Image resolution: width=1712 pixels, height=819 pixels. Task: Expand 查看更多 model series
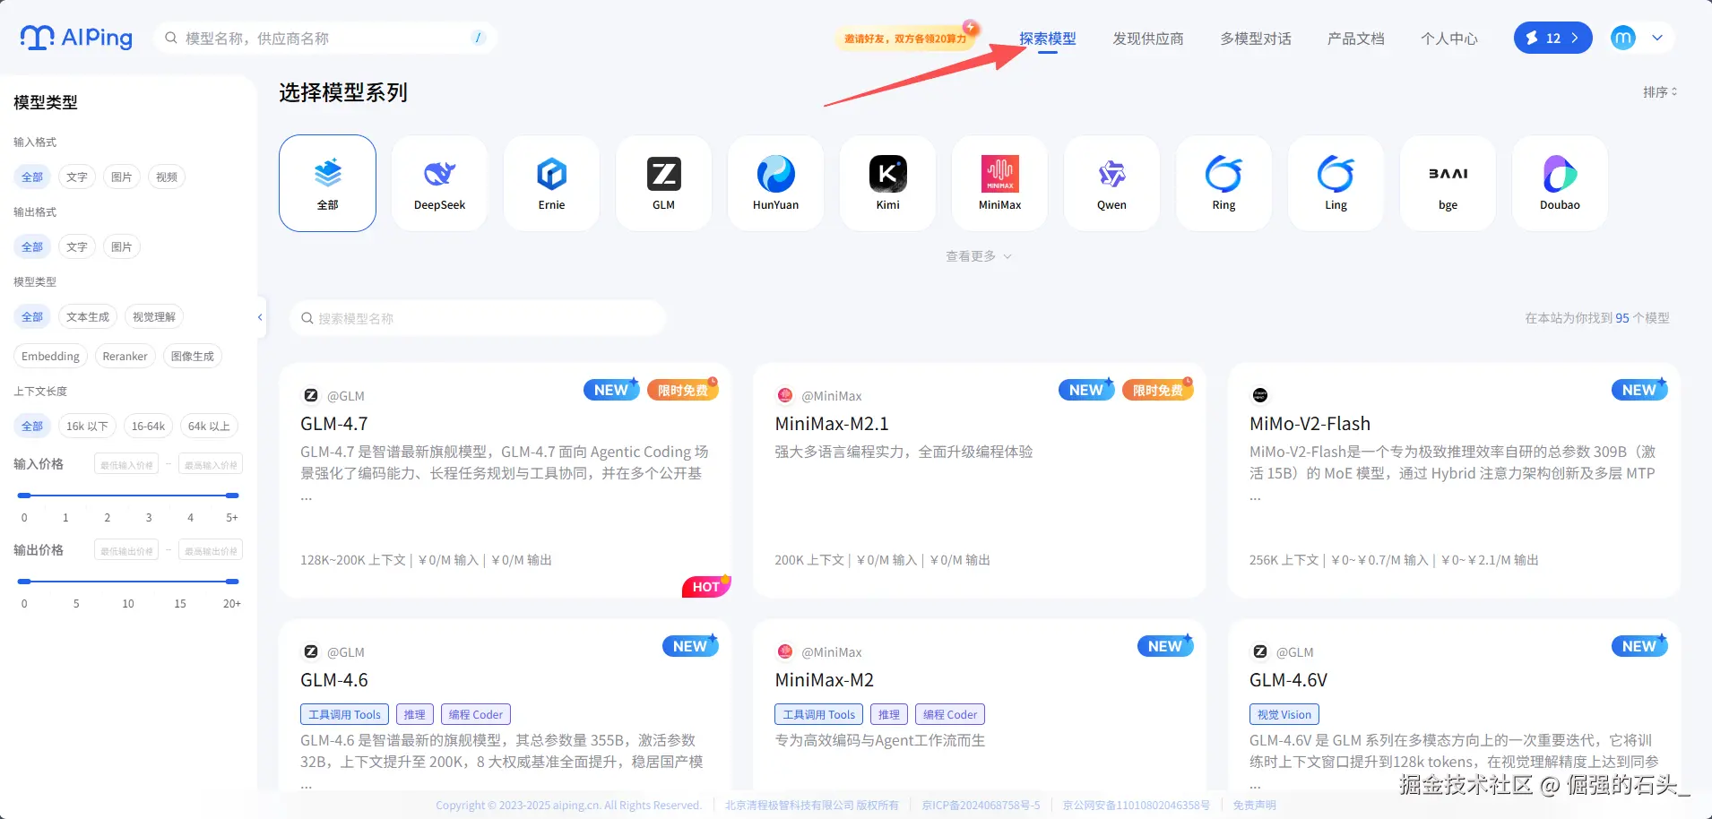(x=979, y=256)
